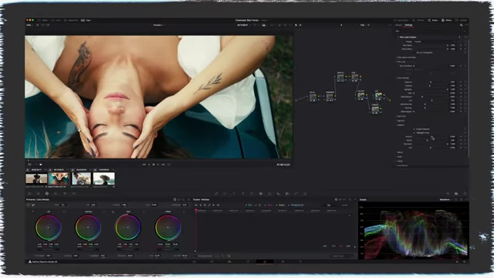This screenshot has height=278, width=494.
Task: Toggle the Nodes panel button
Action: point(432,20)
